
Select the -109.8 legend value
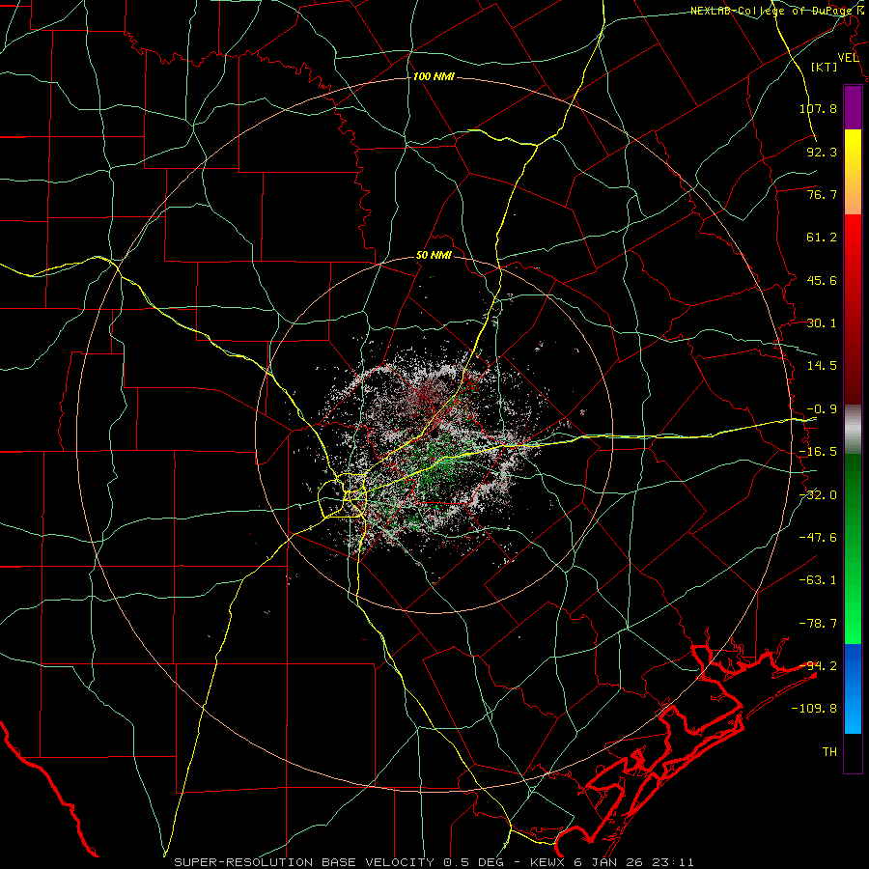pyautogui.click(x=814, y=709)
